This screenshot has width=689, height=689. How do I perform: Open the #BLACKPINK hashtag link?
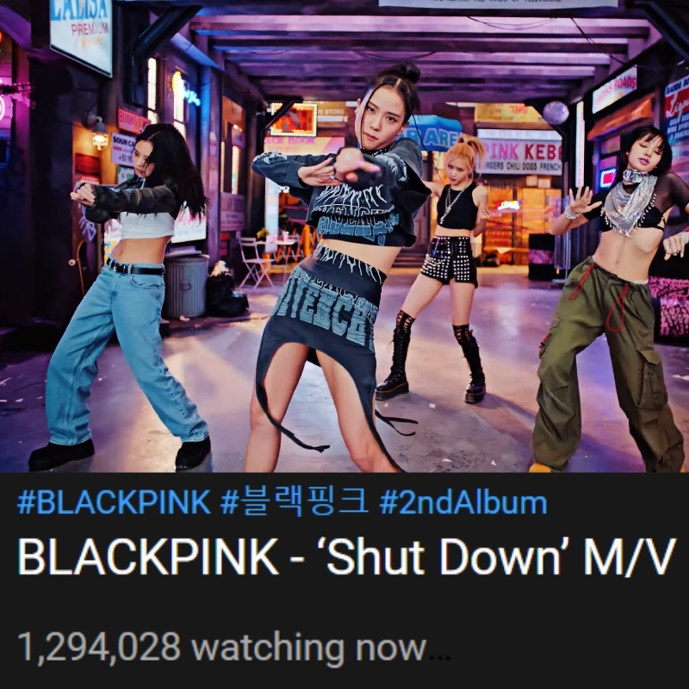[x=114, y=502]
